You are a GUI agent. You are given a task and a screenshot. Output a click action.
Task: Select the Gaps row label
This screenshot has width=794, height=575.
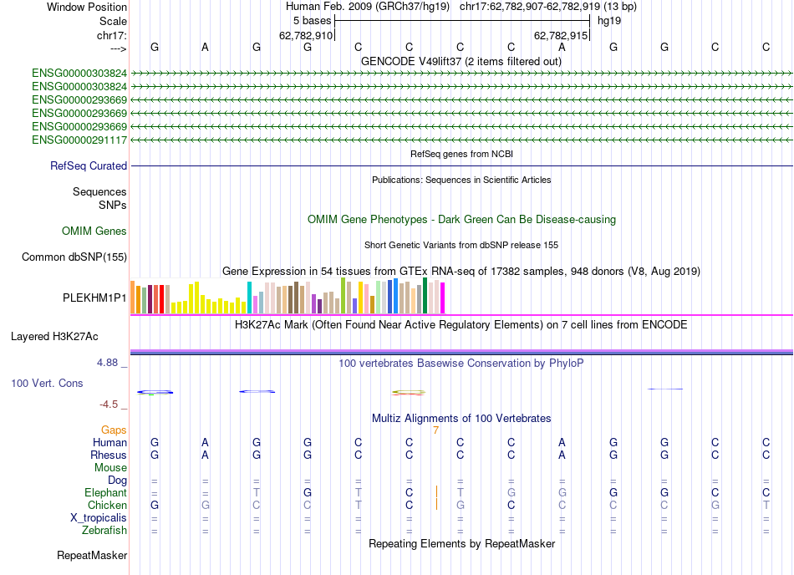[114, 430]
